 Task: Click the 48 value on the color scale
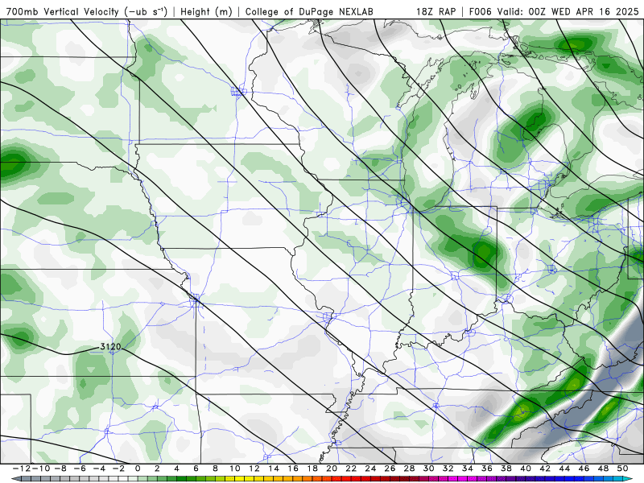(603, 469)
